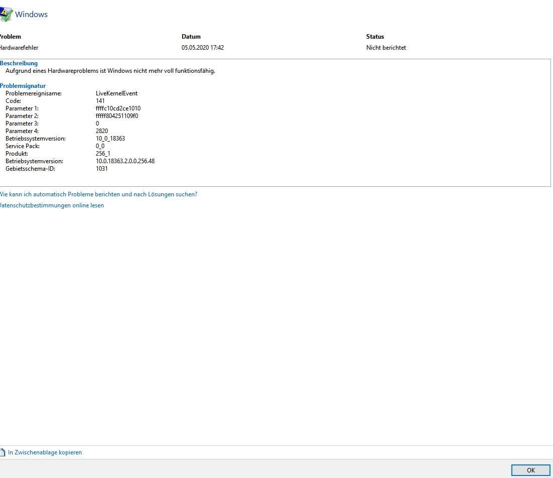This screenshot has width=553, height=478.
Task: Click the 'Gebietsschema-ID:' label
Action: pos(30,169)
